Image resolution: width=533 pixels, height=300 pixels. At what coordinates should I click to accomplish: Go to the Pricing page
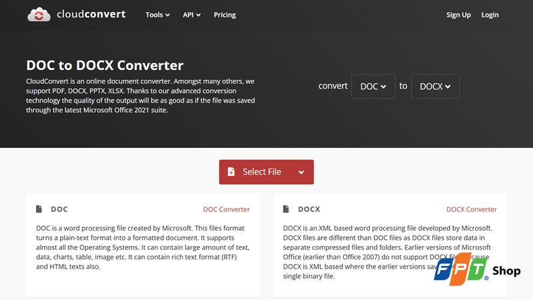[x=225, y=15]
